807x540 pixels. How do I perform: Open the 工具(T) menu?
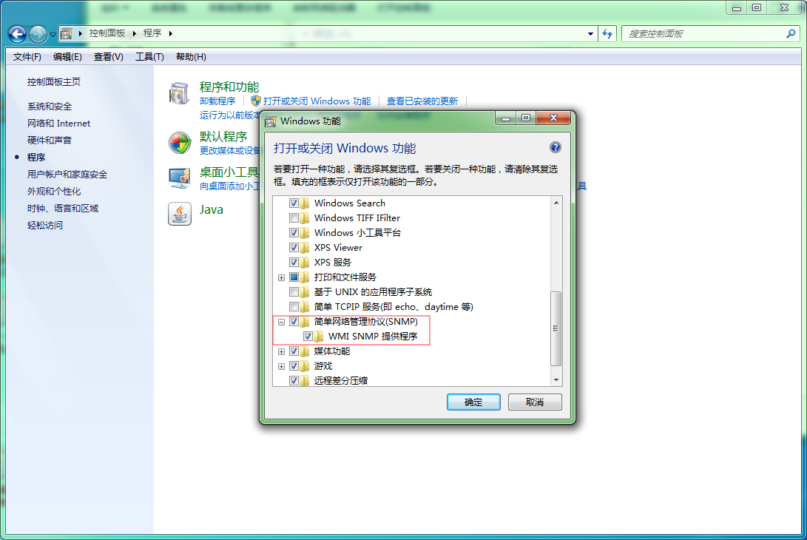click(149, 57)
